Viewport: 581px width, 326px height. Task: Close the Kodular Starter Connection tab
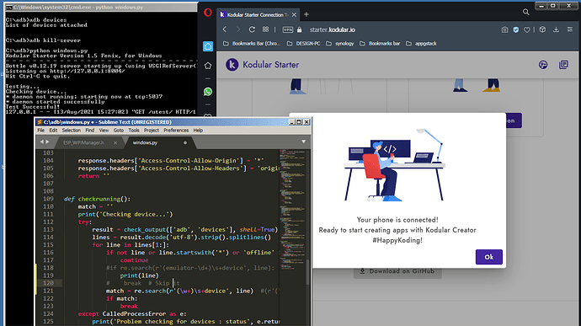[x=294, y=15]
